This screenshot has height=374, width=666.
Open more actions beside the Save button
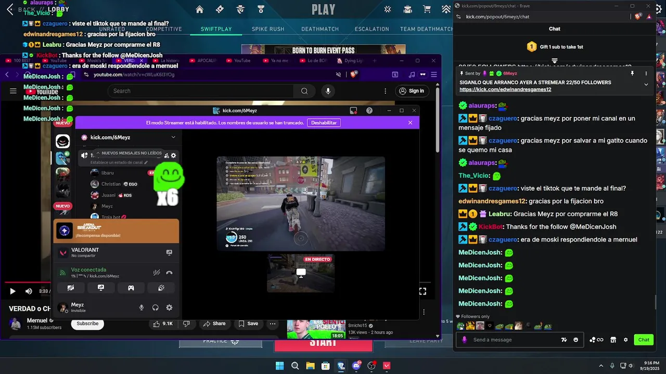[x=273, y=324]
